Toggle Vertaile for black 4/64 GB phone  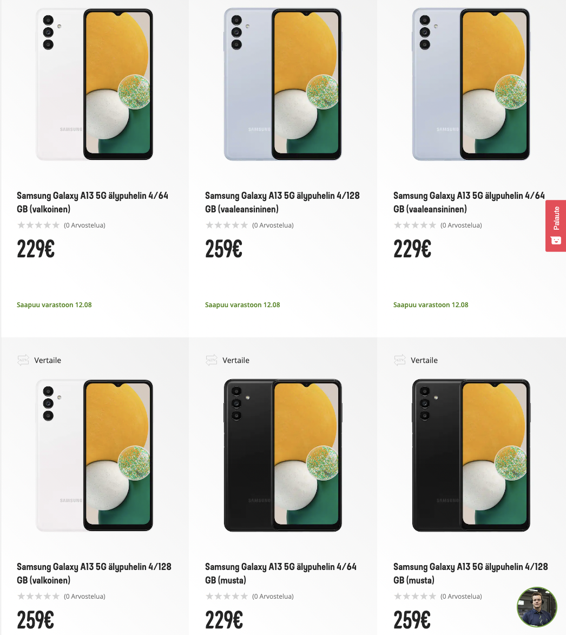pyautogui.click(x=236, y=360)
